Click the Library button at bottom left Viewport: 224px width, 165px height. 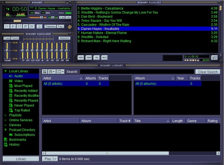tap(21, 159)
